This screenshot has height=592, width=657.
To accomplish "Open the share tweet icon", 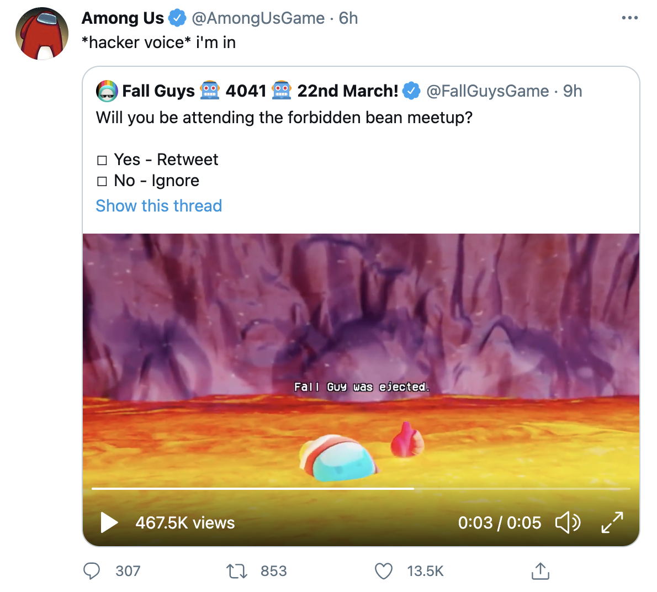I will coord(540,570).
